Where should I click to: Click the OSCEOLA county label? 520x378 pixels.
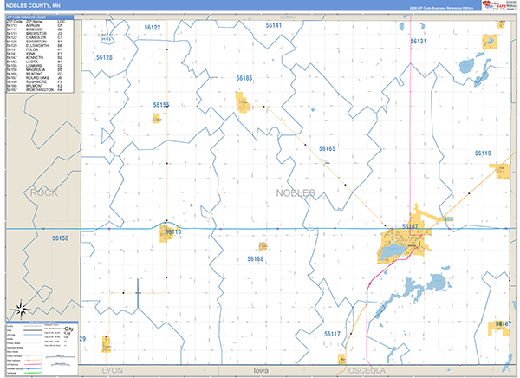coord(367,371)
